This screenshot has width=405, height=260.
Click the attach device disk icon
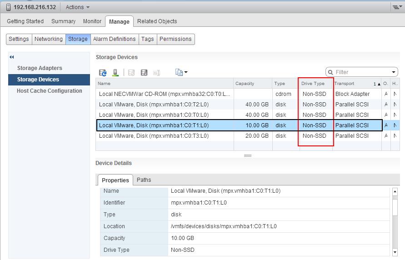(144, 73)
